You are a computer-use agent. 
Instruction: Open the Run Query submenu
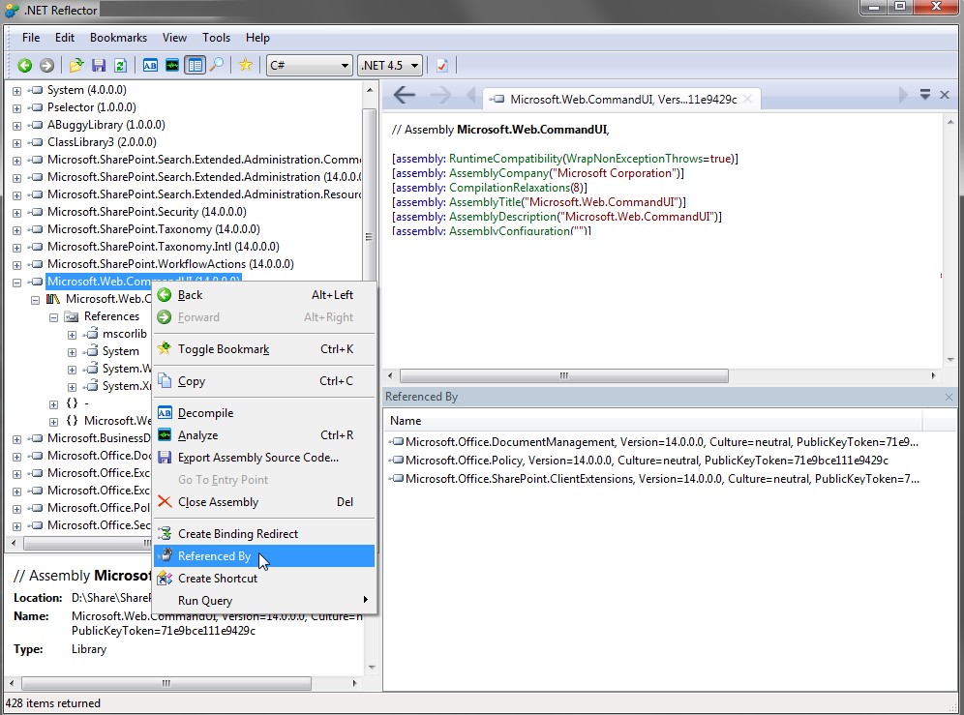[264, 600]
